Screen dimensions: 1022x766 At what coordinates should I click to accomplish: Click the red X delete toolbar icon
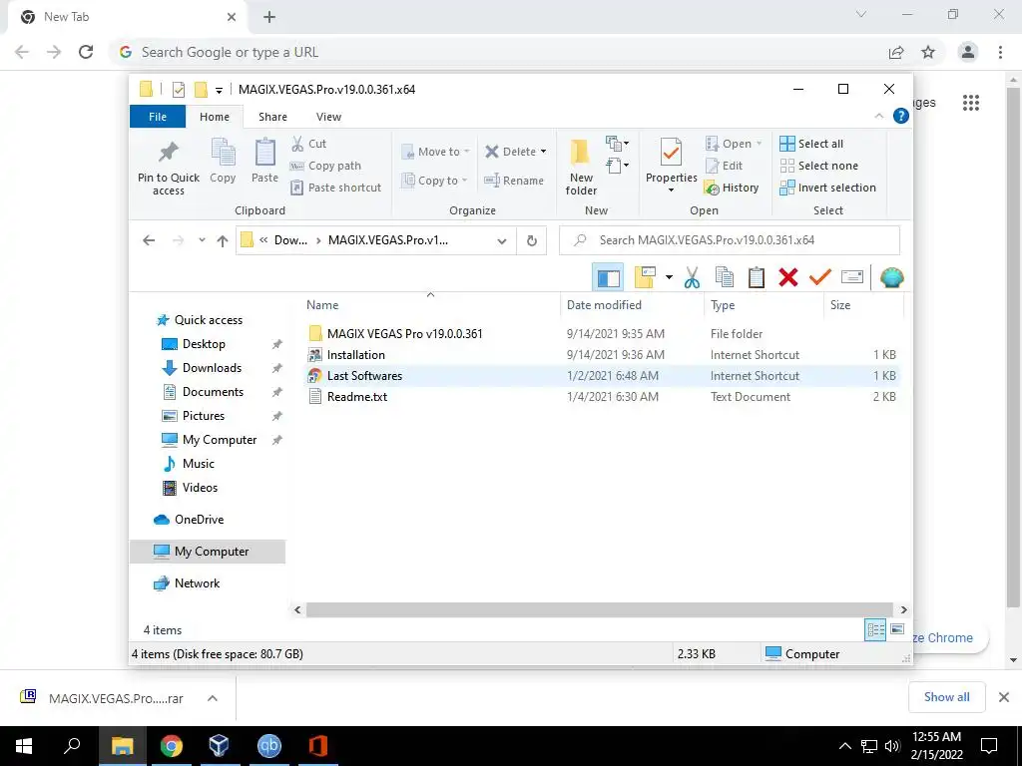point(788,277)
